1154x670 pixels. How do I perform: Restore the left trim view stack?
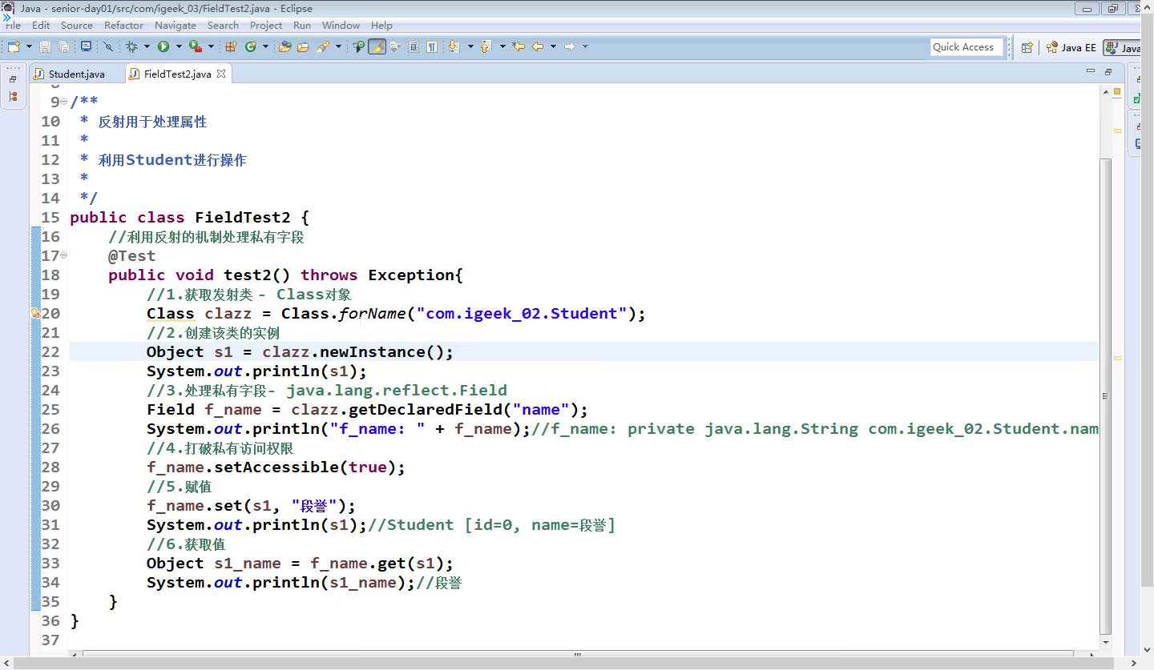point(13,79)
